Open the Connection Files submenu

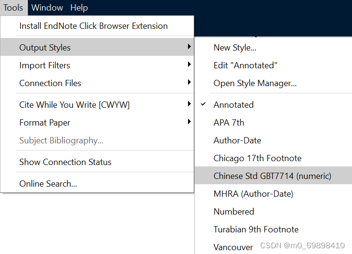[x=97, y=83]
